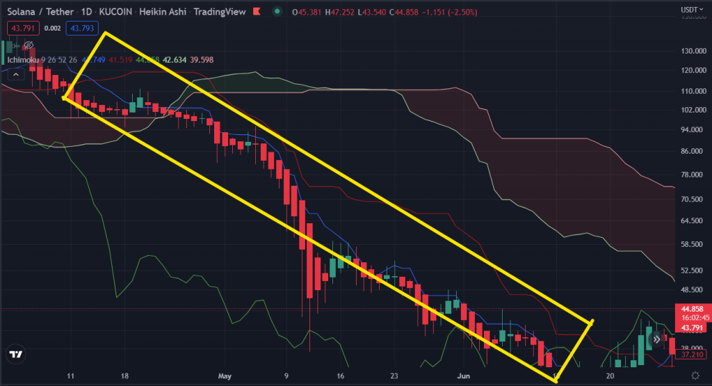Click price axis label 64.500

(x=693, y=220)
